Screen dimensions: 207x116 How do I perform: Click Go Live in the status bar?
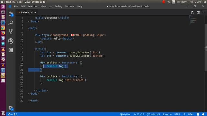point(125,114)
